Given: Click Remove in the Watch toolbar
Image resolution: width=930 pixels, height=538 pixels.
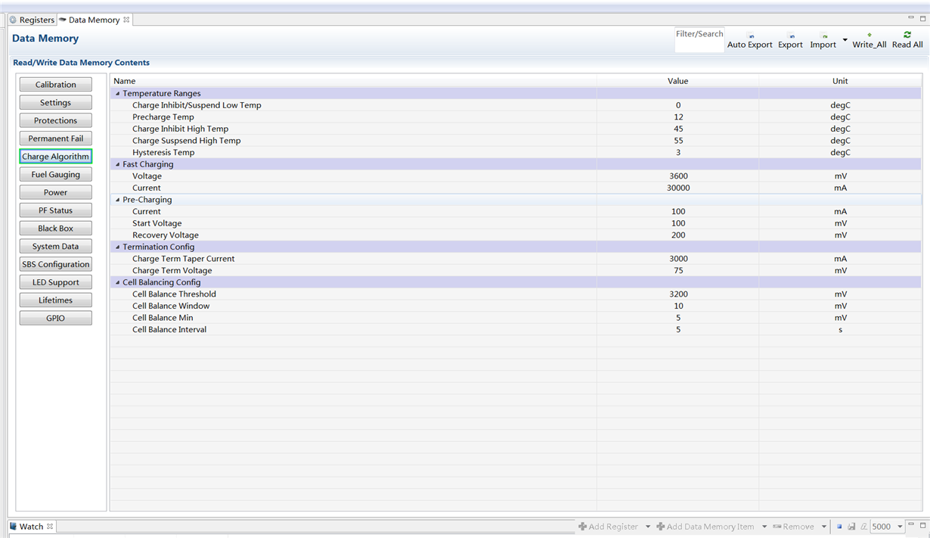Looking at the screenshot, I should click(793, 527).
